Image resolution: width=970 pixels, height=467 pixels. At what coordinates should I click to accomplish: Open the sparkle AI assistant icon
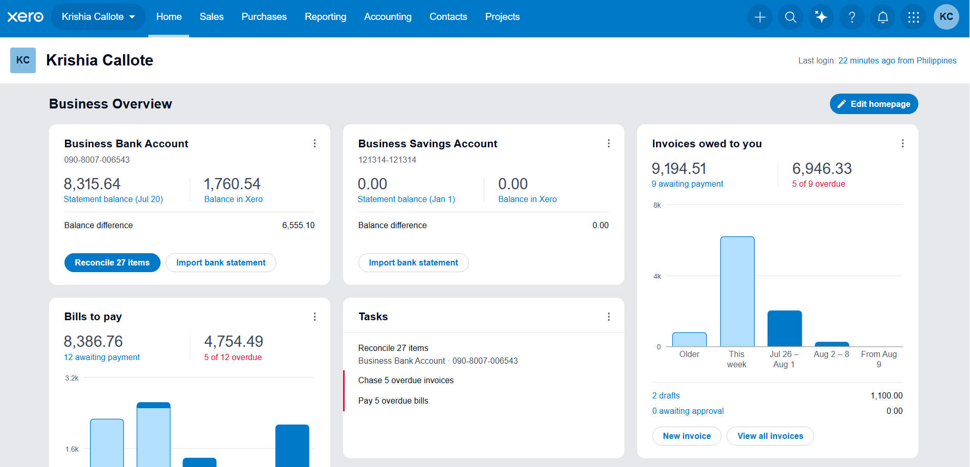(821, 17)
